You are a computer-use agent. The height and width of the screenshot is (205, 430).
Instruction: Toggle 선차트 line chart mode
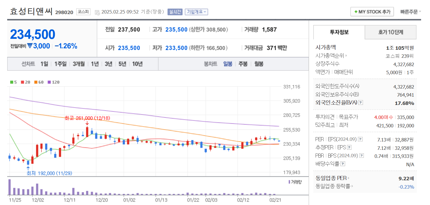28,64
